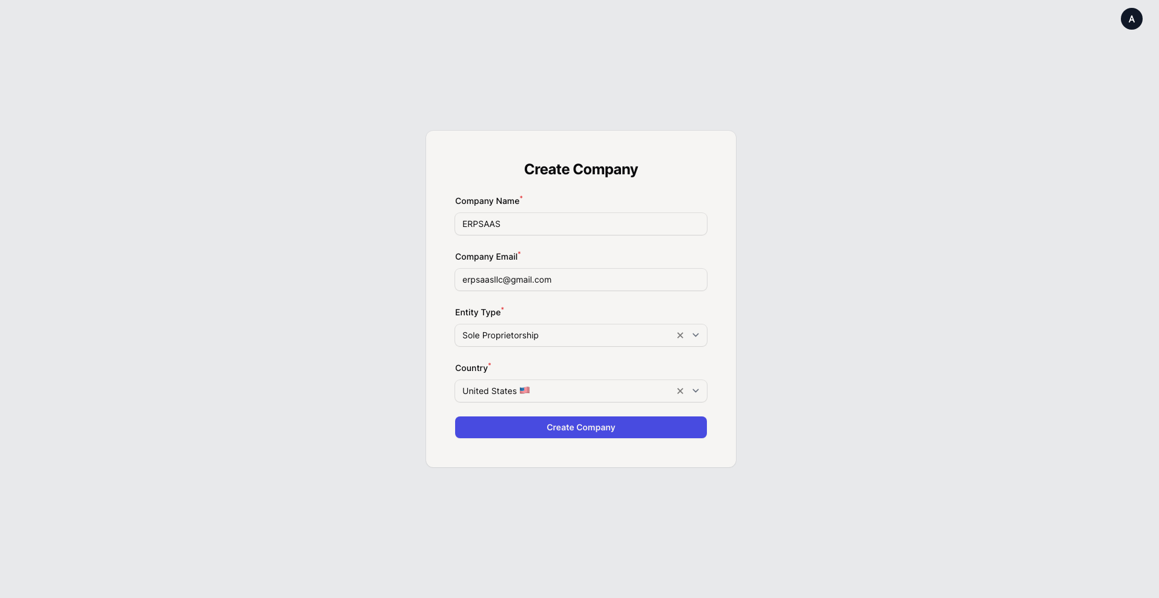Click the ERPSAAS company name field
The height and width of the screenshot is (598, 1159).
coord(580,223)
